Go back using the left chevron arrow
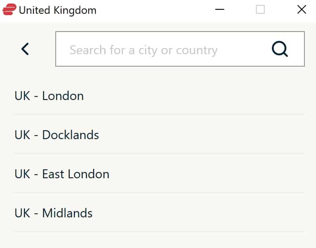This screenshot has height=248, width=316. 25,49
